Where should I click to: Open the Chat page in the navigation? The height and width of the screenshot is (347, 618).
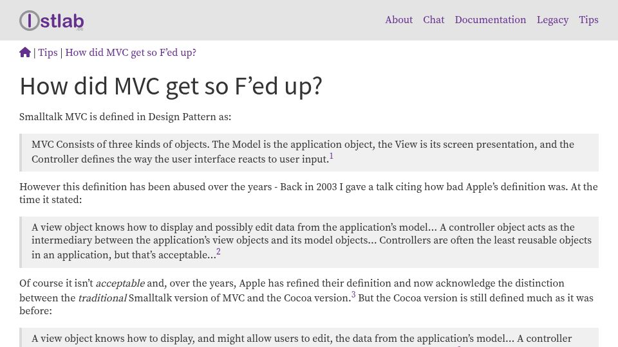coord(433,20)
